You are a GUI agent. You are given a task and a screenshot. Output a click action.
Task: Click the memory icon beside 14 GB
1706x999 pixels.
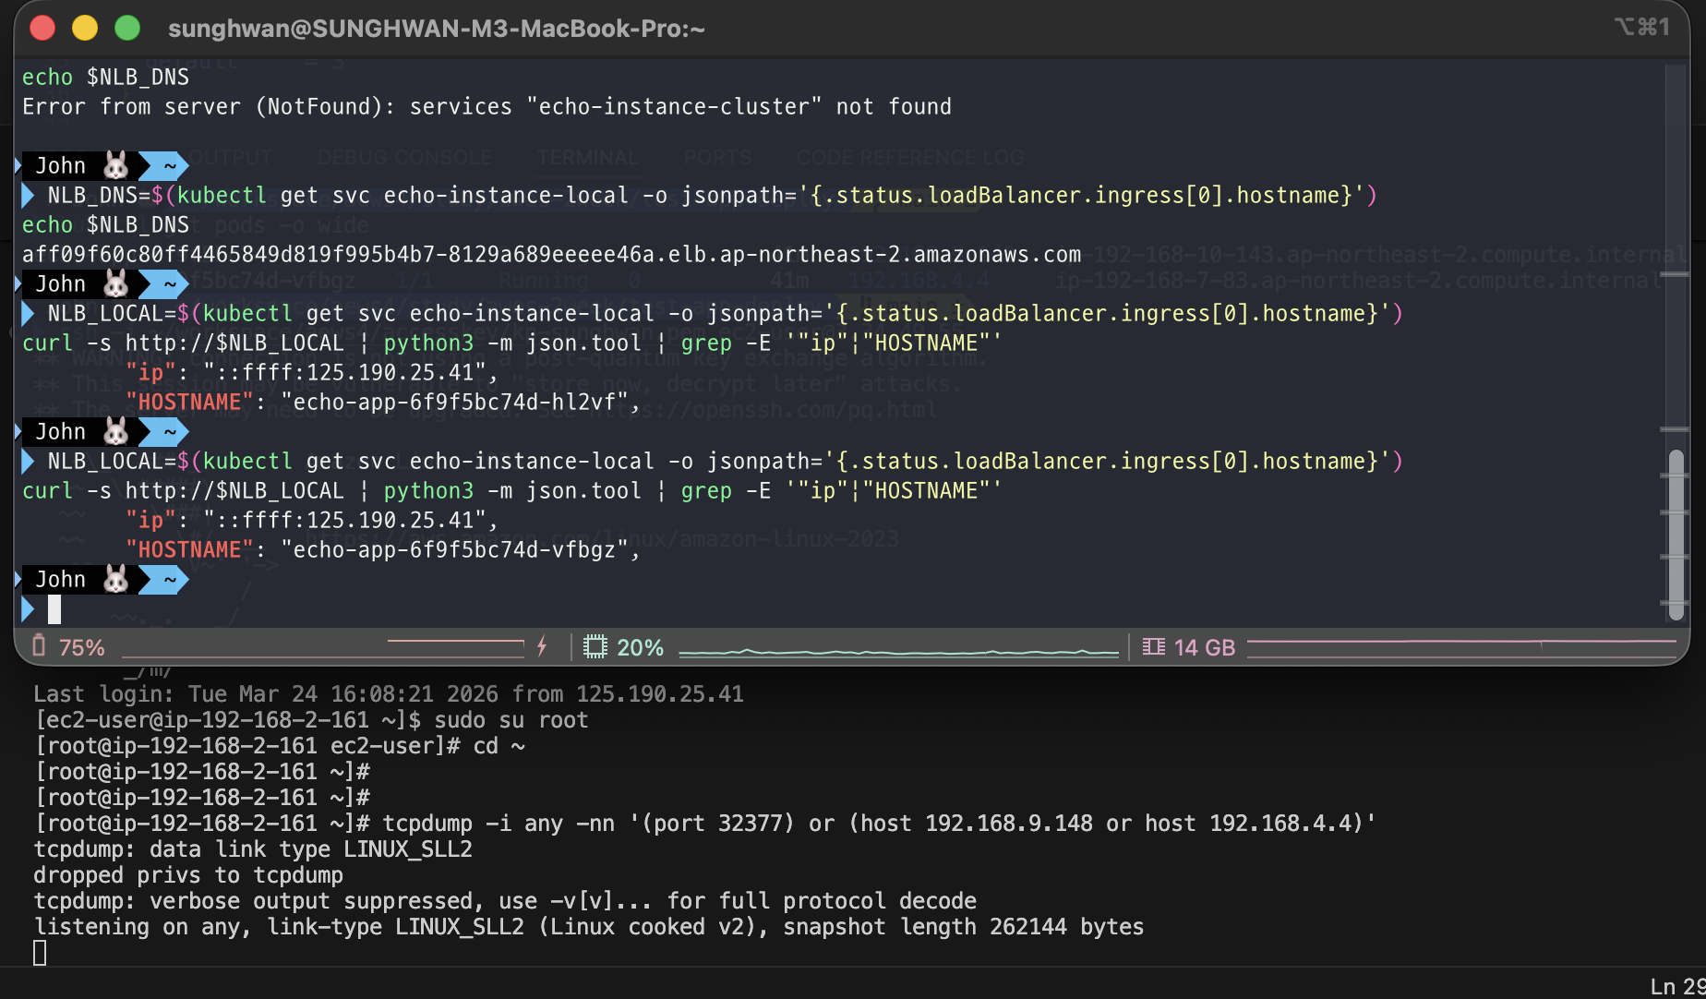click(1153, 647)
